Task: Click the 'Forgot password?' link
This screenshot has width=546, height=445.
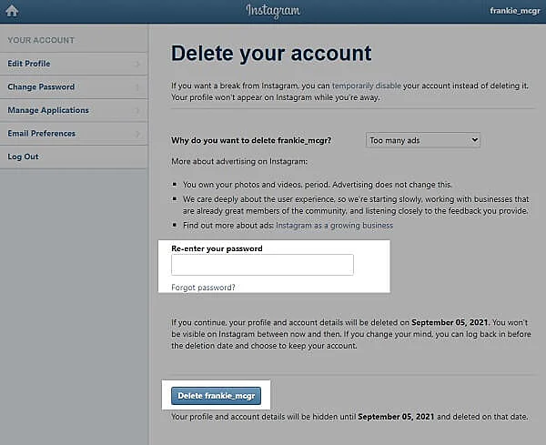Action: click(x=203, y=287)
